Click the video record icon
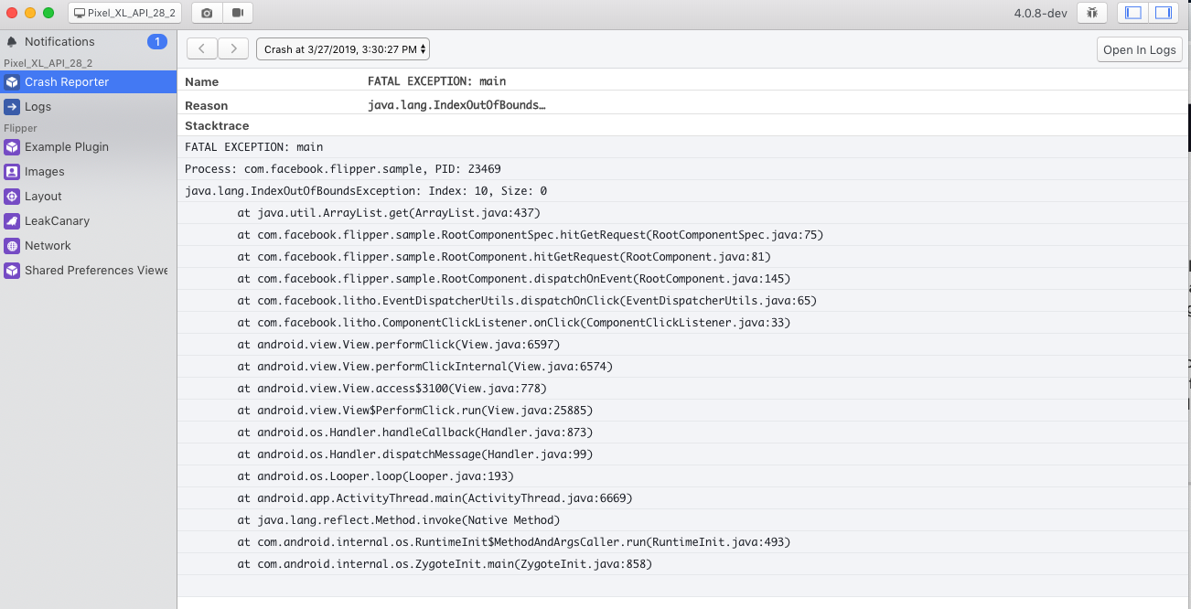The image size is (1191, 609). (238, 13)
